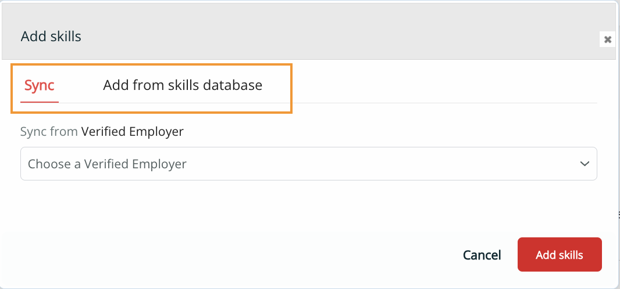Open the verified employer selection combo box
The width and height of the screenshot is (620, 289).
tap(308, 164)
